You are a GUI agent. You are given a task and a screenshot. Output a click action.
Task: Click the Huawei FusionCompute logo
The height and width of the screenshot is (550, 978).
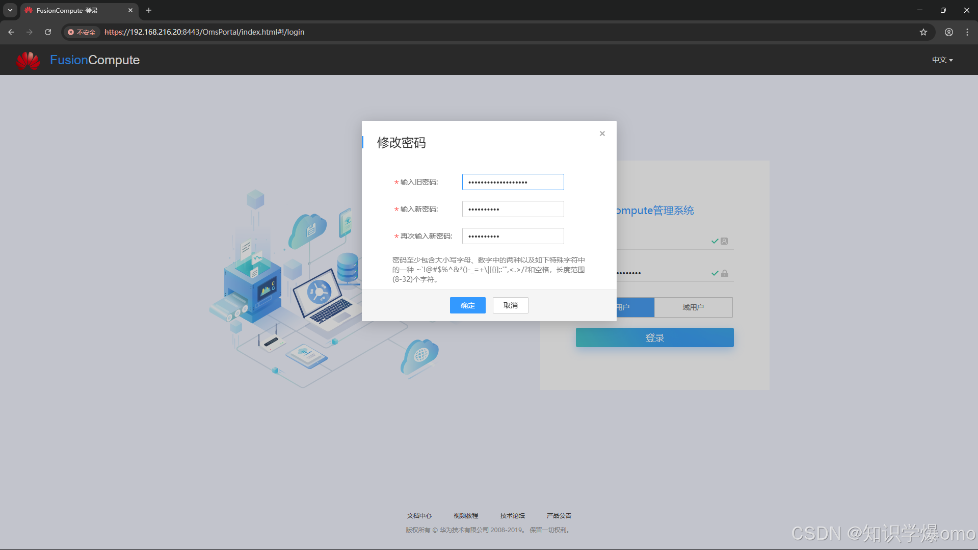click(28, 60)
